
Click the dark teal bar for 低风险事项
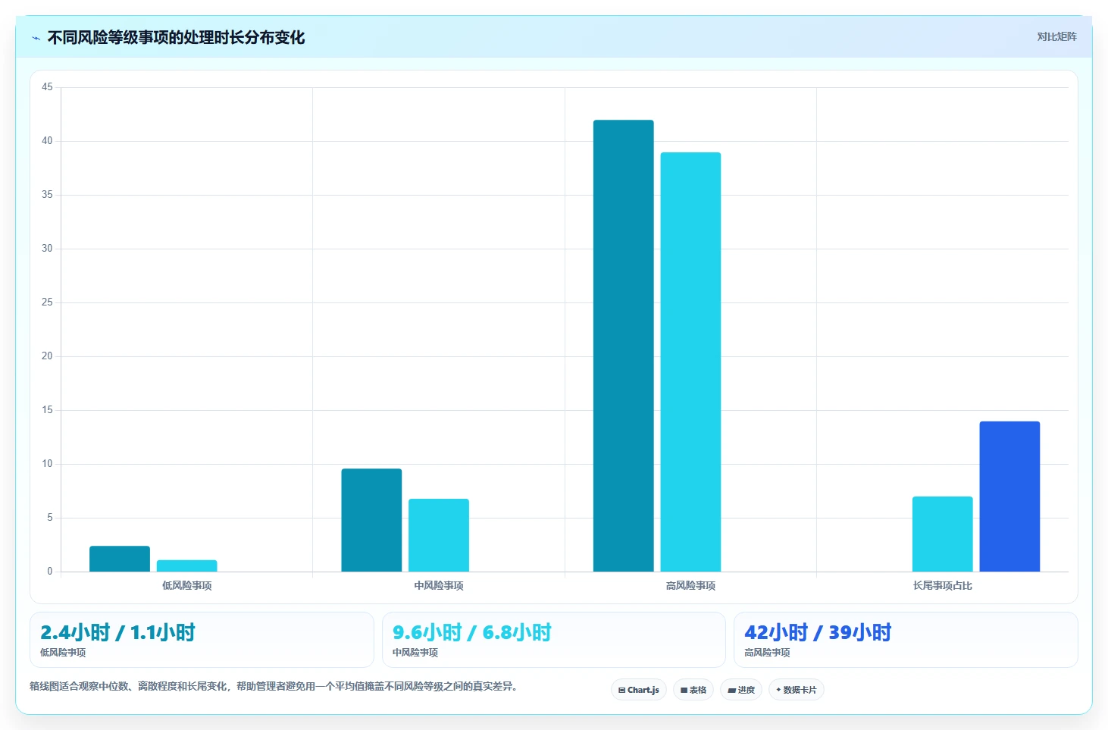(x=120, y=559)
